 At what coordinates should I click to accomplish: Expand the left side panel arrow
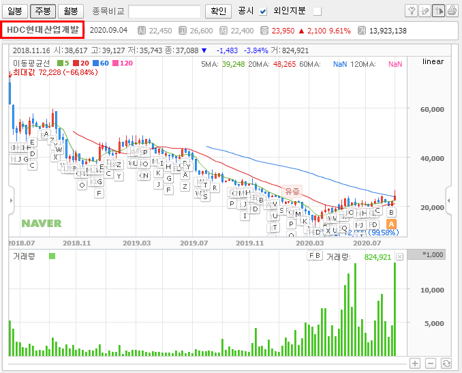click(x=11, y=200)
